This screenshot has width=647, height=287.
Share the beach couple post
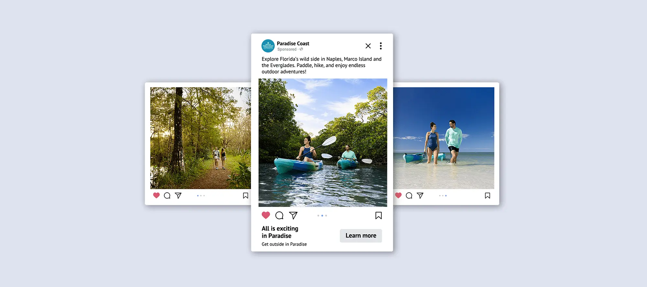click(420, 196)
